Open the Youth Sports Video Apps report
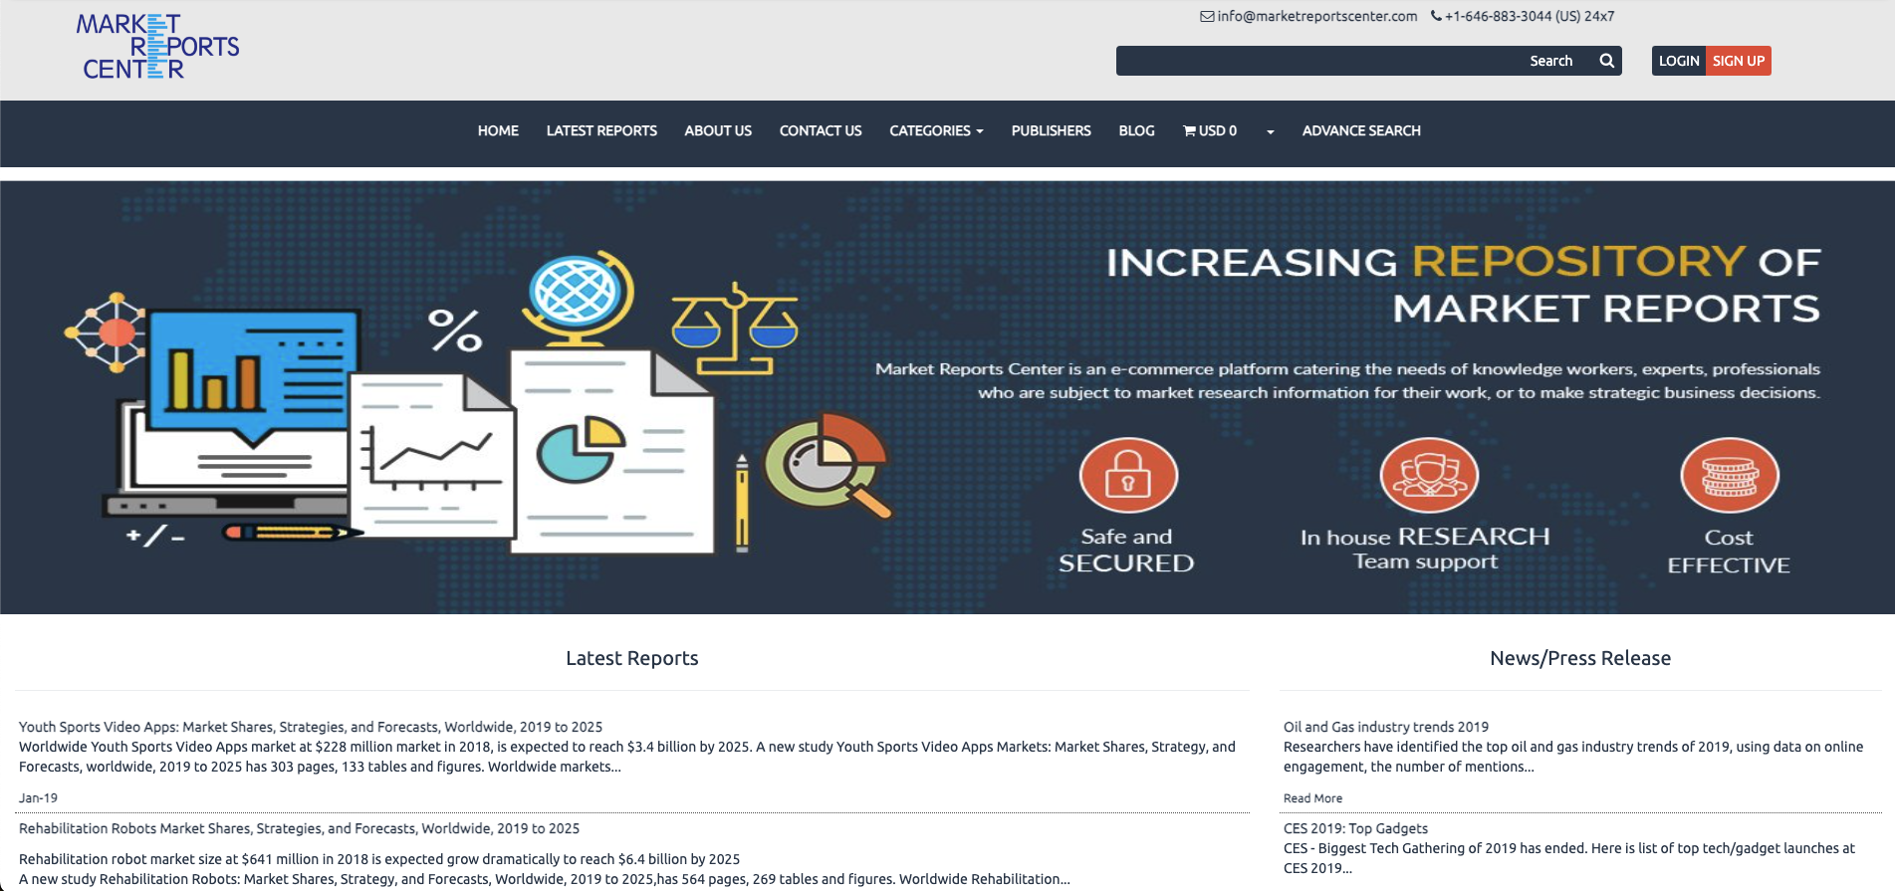This screenshot has height=891, width=1895. (x=311, y=727)
